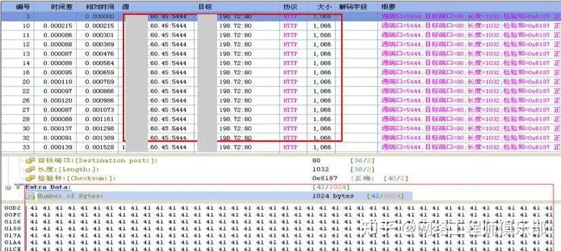Click relative time 0.000866
The width and height of the screenshot is (561, 251).
[x=100, y=91]
